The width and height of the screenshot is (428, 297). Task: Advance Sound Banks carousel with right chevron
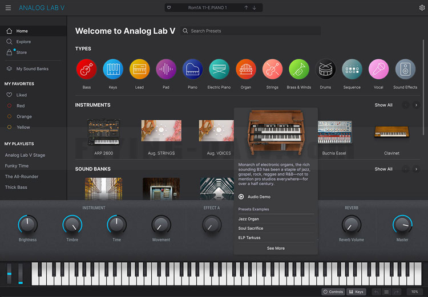pos(416,169)
